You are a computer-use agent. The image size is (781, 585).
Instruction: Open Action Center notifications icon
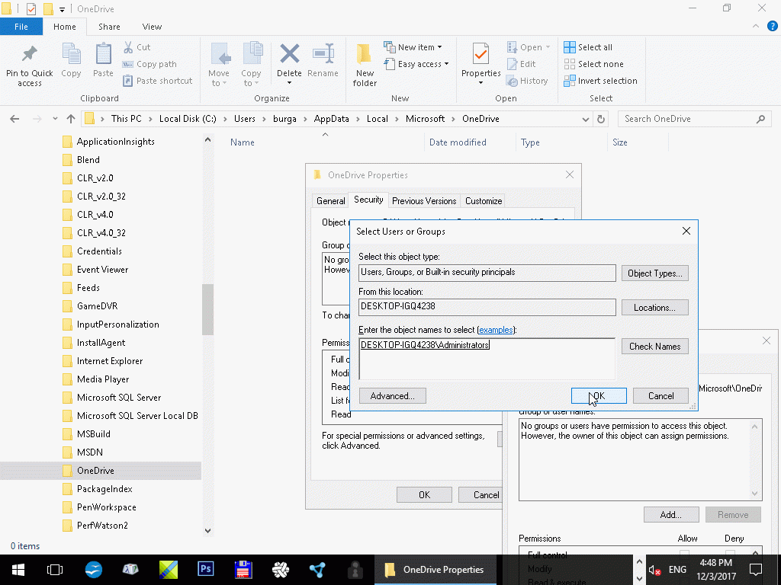[756, 570]
